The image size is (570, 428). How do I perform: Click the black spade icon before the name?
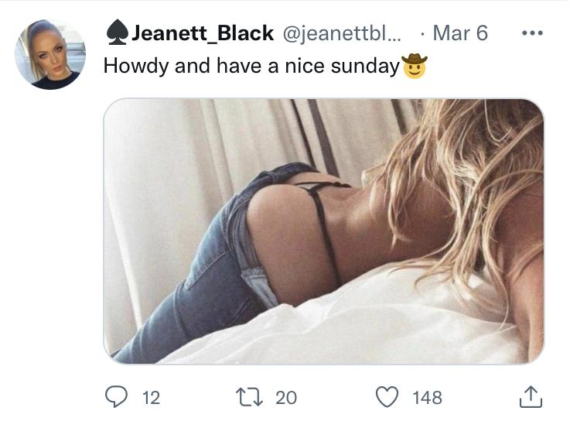(x=117, y=33)
